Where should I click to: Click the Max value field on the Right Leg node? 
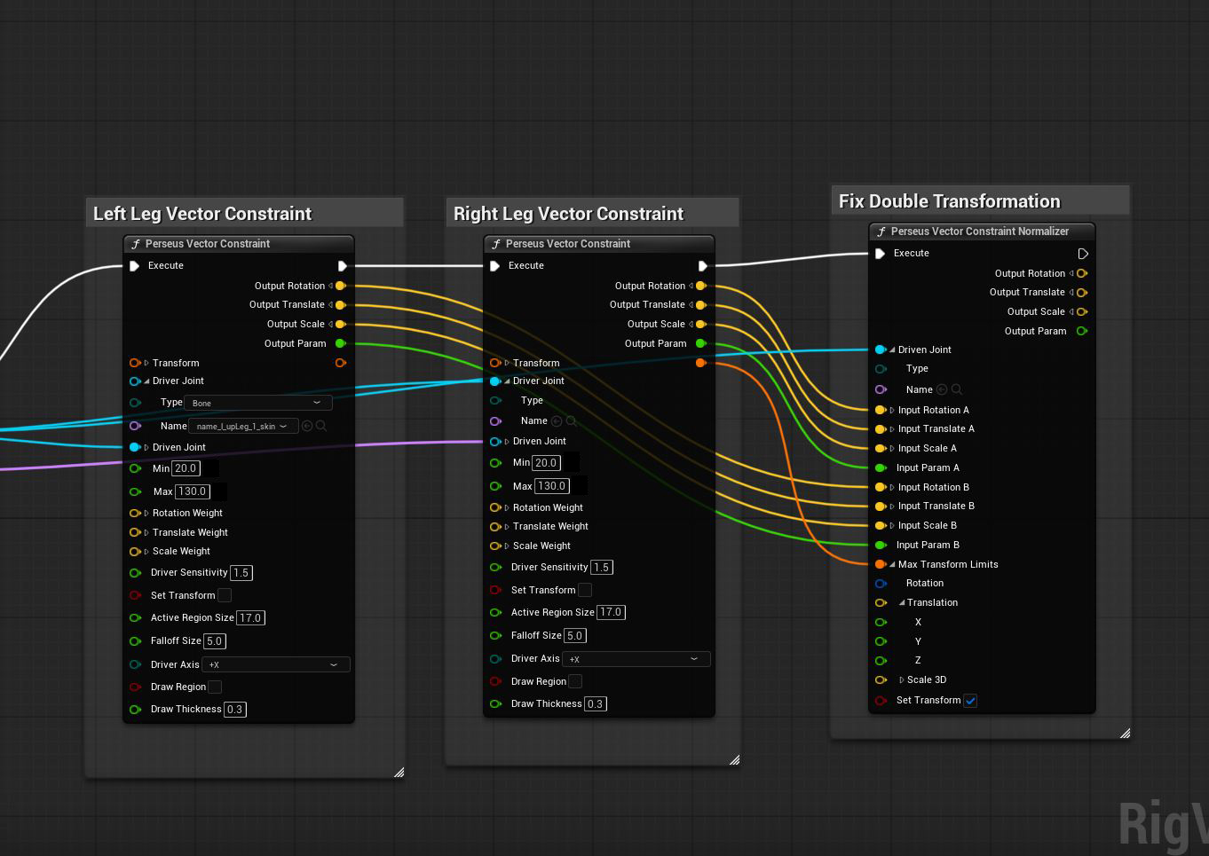tap(551, 486)
